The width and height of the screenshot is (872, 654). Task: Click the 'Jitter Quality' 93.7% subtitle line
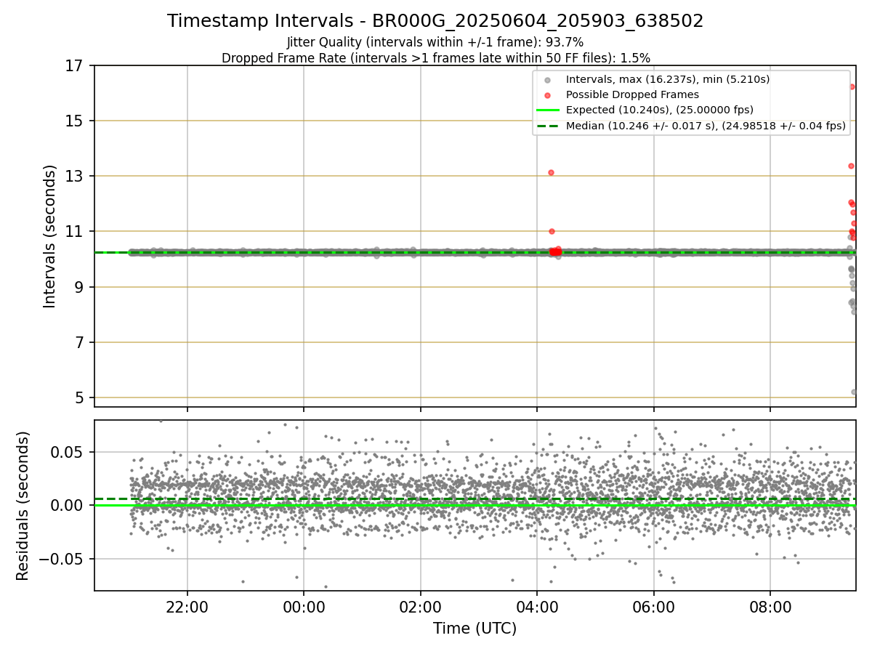click(435, 42)
